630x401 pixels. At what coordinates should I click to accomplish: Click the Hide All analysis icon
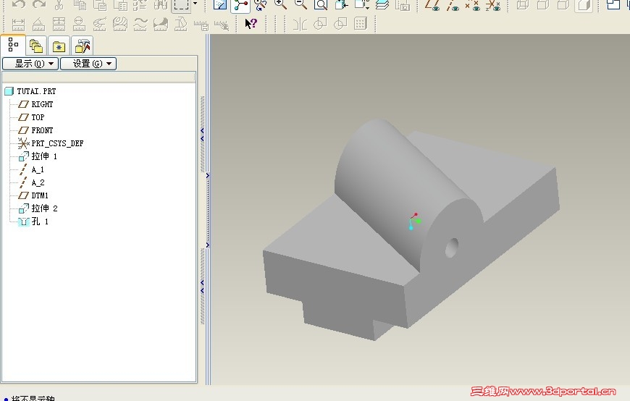click(222, 26)
